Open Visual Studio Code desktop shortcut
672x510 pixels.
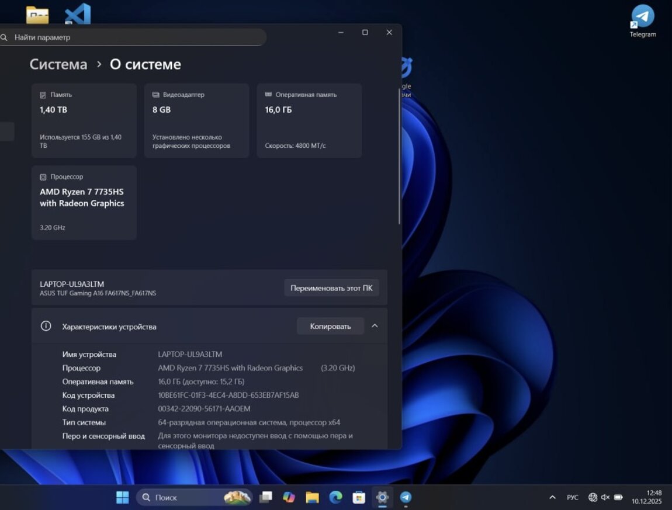click(x=78, y=15)
